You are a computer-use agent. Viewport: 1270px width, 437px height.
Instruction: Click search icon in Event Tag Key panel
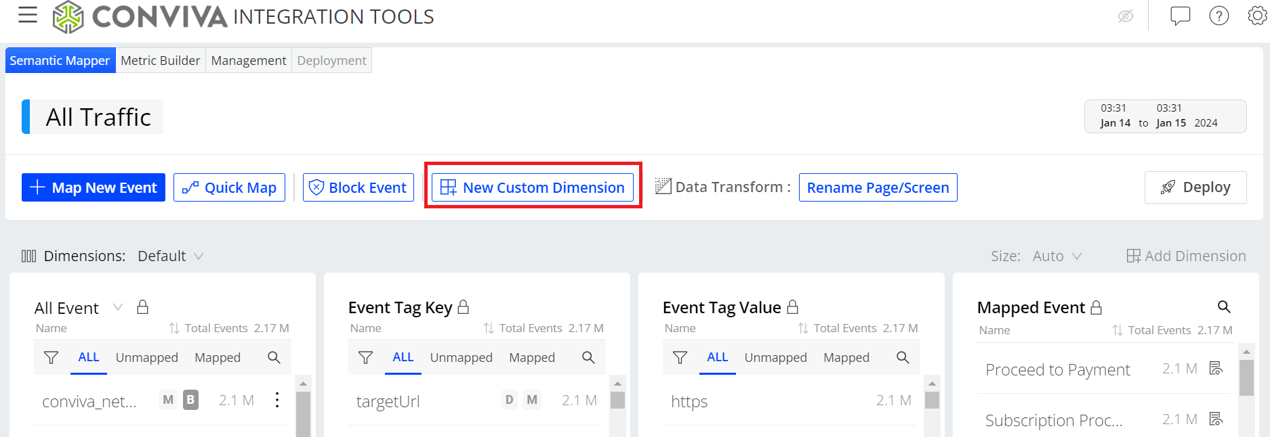click(x=588, y=358)
